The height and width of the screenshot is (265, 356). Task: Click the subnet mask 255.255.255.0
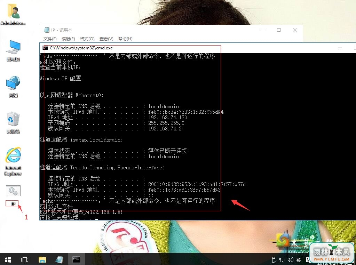(x=166, y=123)
